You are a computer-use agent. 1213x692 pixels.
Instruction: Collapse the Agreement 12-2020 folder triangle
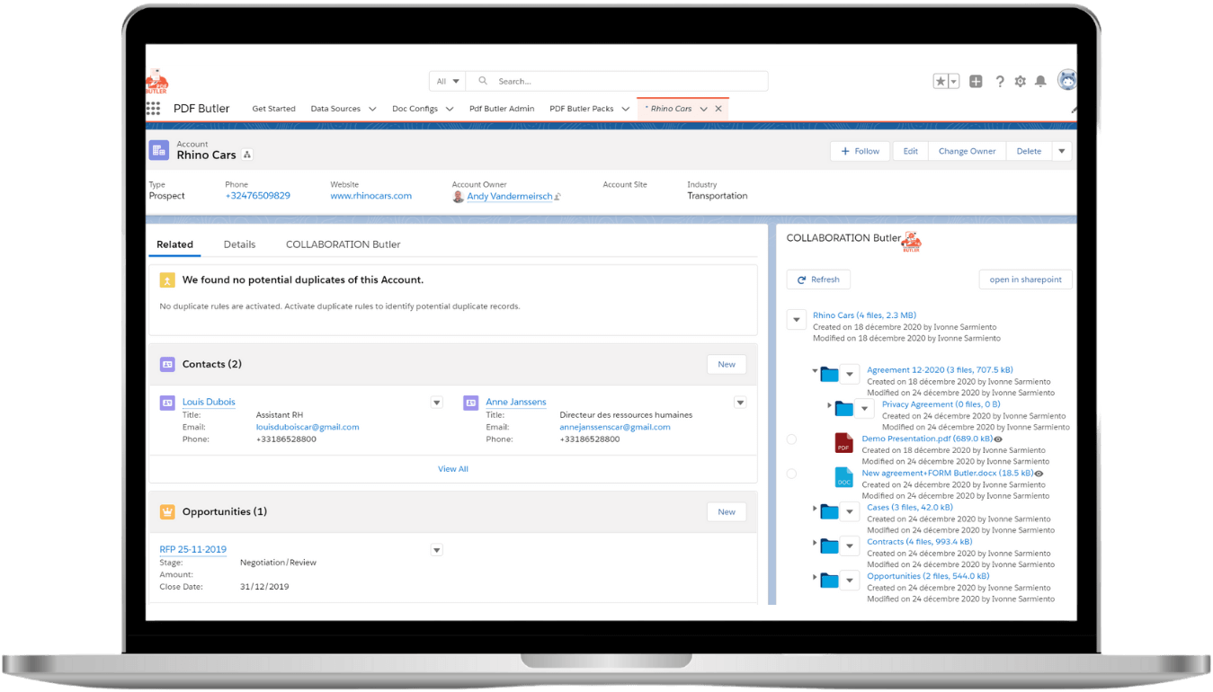coord(815,371)
